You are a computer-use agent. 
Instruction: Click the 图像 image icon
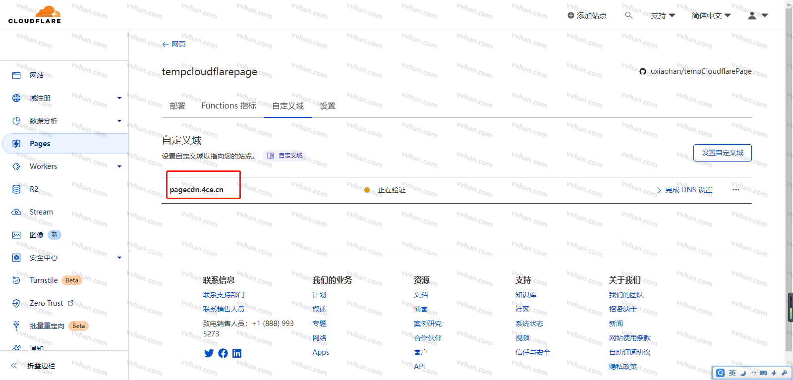pyautogui.click(x=16, y=235)
